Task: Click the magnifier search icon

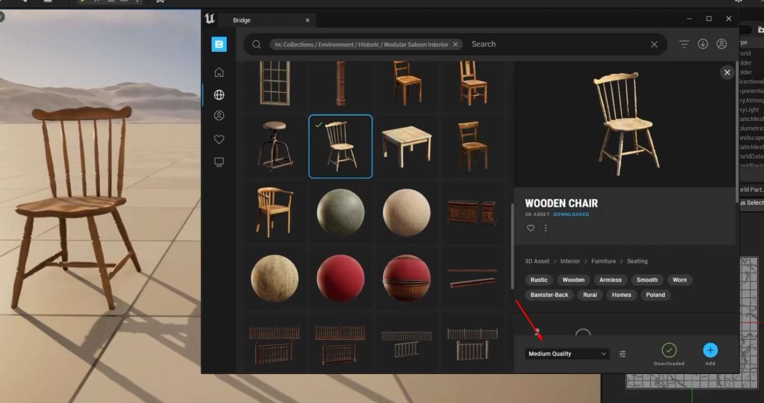Action: 257,44
